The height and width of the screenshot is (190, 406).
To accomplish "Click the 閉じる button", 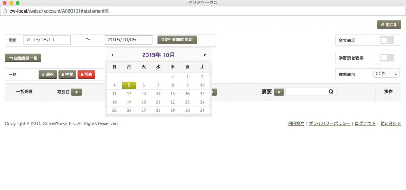I will (389, 25).
